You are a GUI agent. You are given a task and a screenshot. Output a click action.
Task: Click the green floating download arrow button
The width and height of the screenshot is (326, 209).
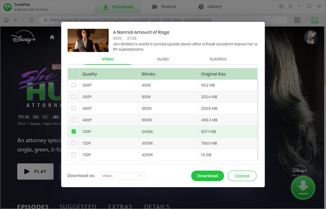tap(302, 187)
